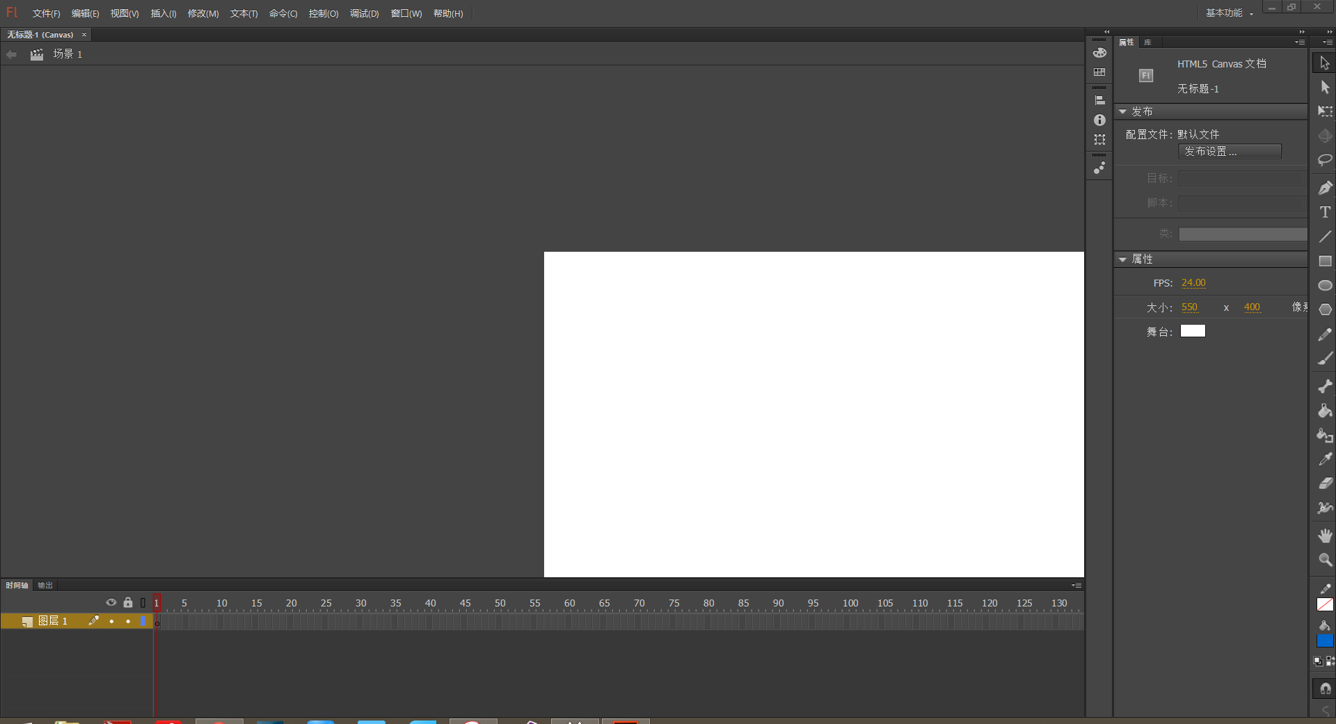This screenshot has height=724, width=1336.
Task: Collapse the 属性 section
Action: coord(1122,259)
